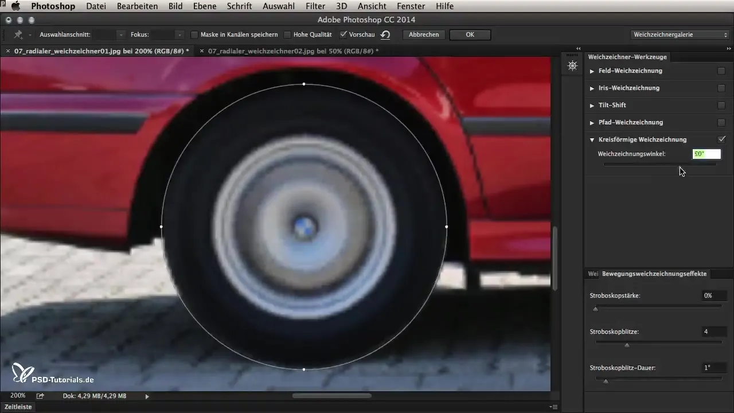Click the reset blur pins arrow icon

[385, 35]
